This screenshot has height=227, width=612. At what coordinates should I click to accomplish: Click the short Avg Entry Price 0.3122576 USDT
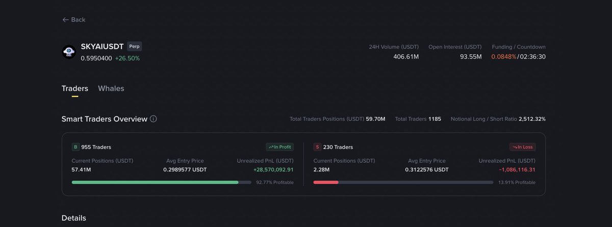tap(427, 169)
